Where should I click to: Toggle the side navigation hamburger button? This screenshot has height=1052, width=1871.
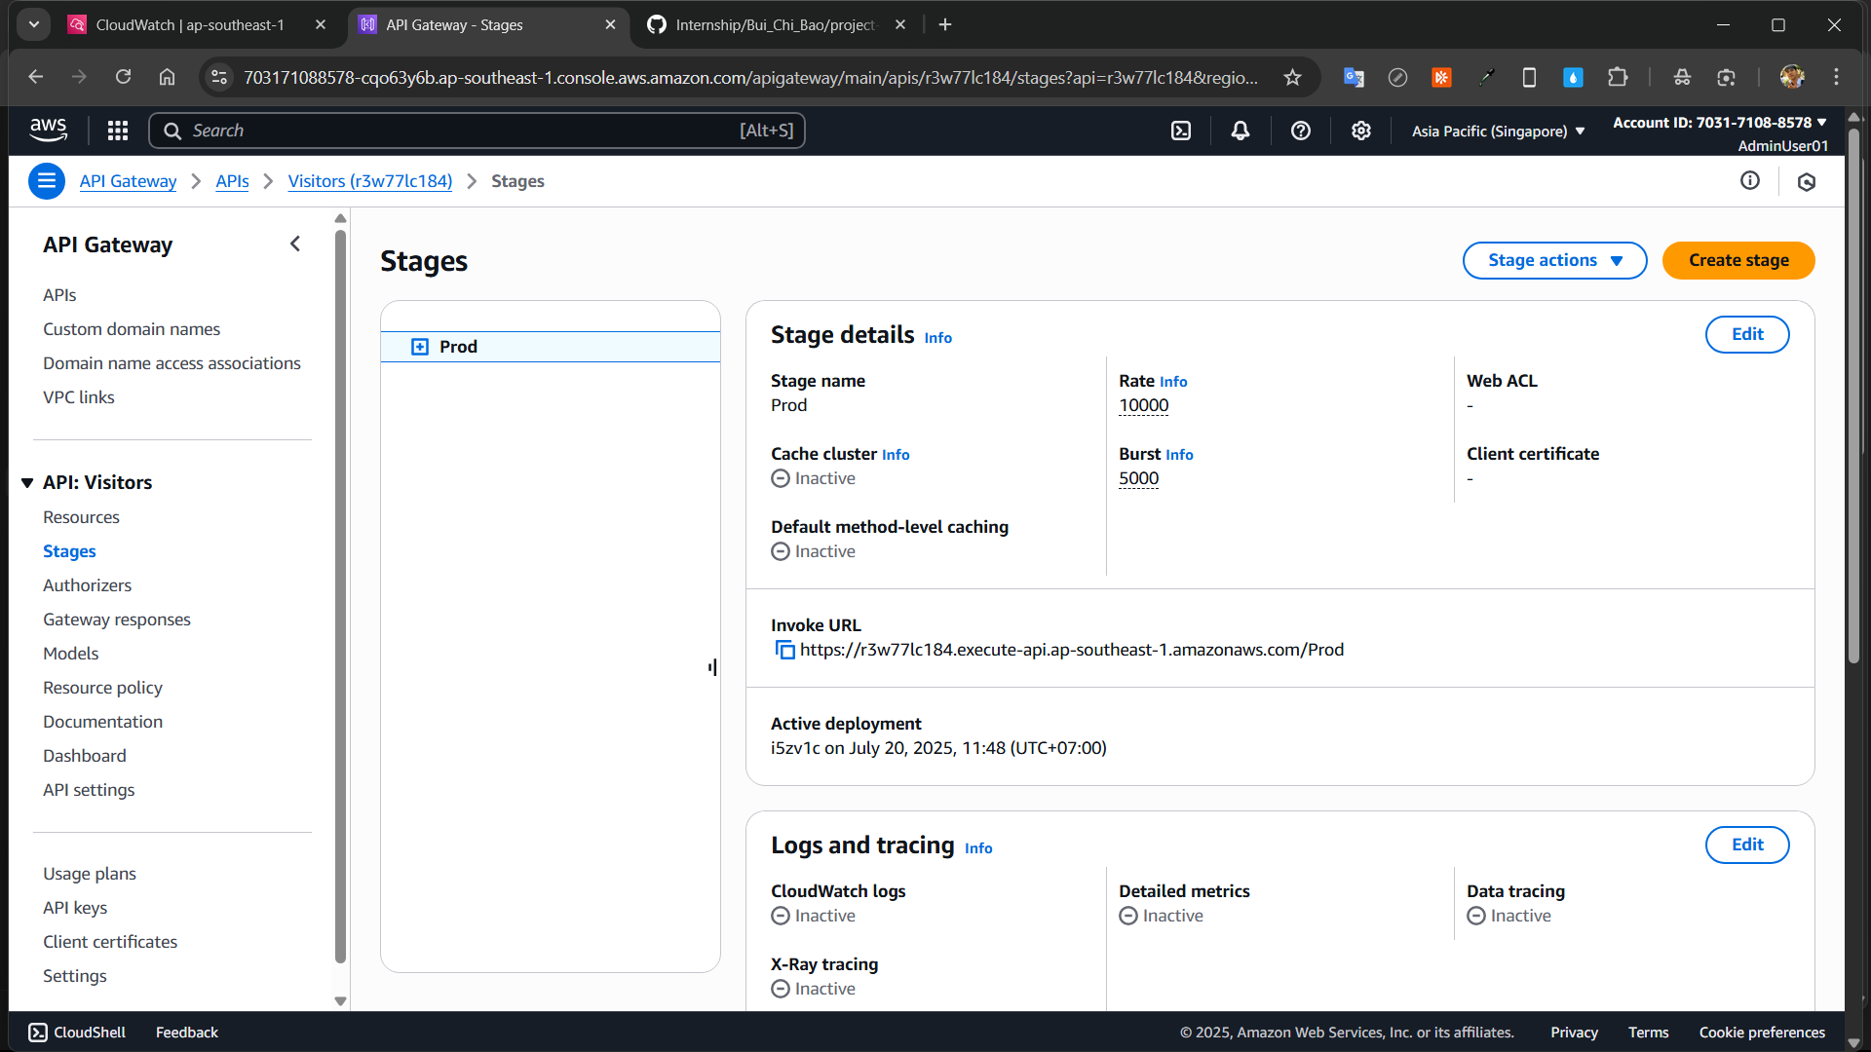coord(47,181)
